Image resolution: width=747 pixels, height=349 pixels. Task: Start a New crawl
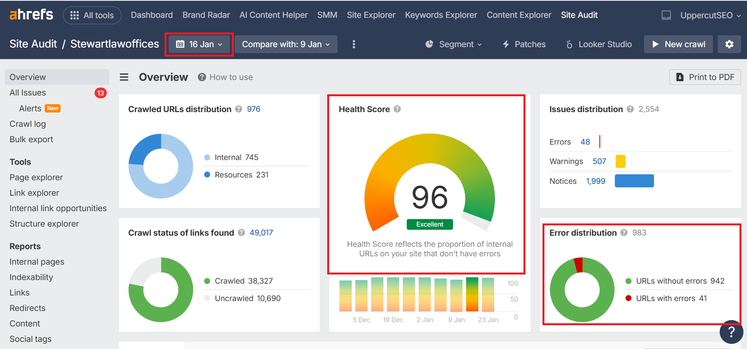(x=679, y=44)
